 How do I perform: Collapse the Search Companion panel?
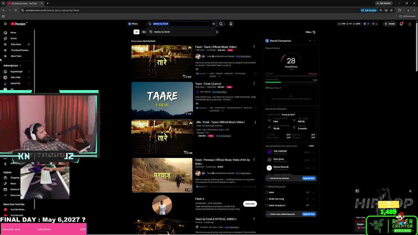315,41
